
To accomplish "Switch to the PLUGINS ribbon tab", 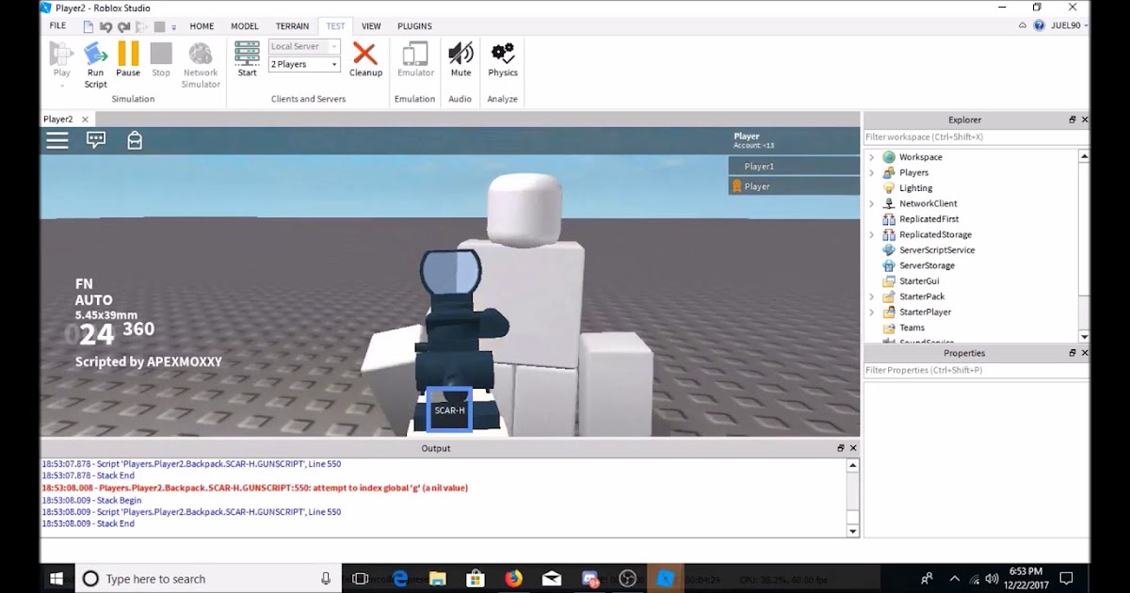I will pos(414,26).
